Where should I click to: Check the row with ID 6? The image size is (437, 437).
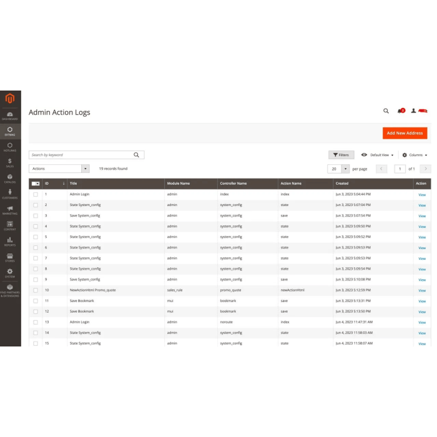tap(36, 247)
